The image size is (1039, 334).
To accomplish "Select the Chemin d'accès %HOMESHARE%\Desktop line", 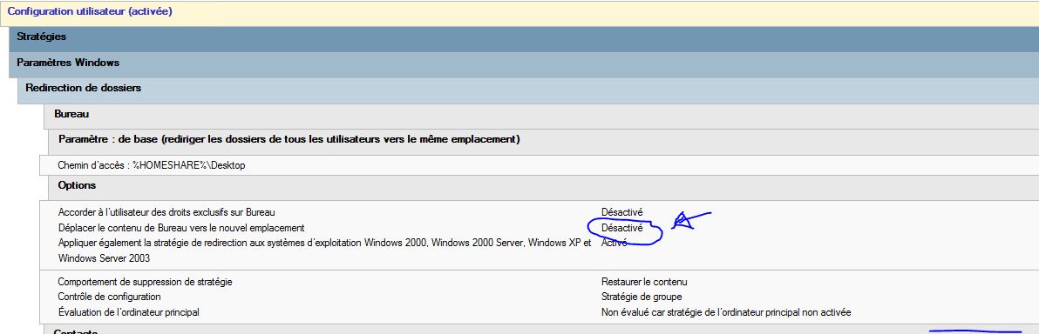I will tap(152, 165).
